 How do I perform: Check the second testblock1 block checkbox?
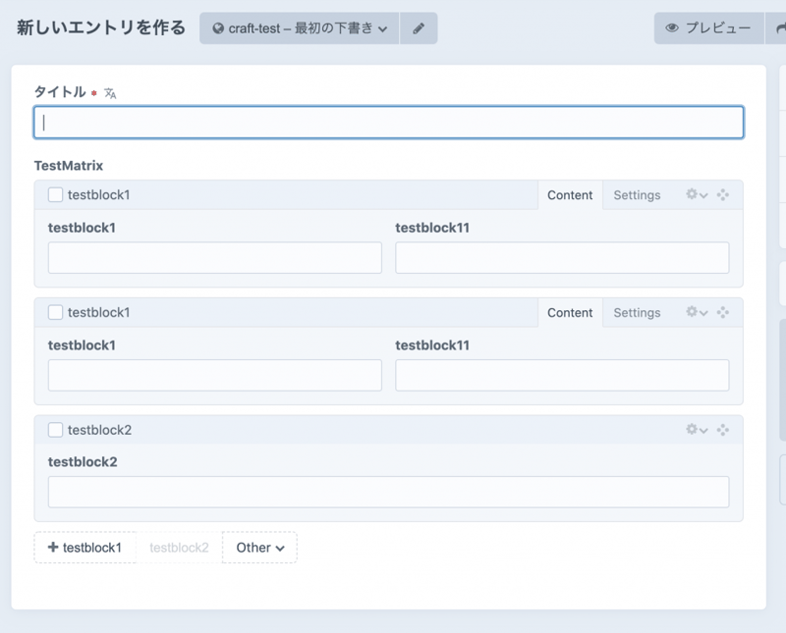[56, 312]
